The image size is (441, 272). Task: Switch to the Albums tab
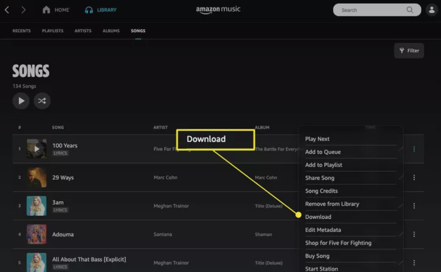(111, 31)
